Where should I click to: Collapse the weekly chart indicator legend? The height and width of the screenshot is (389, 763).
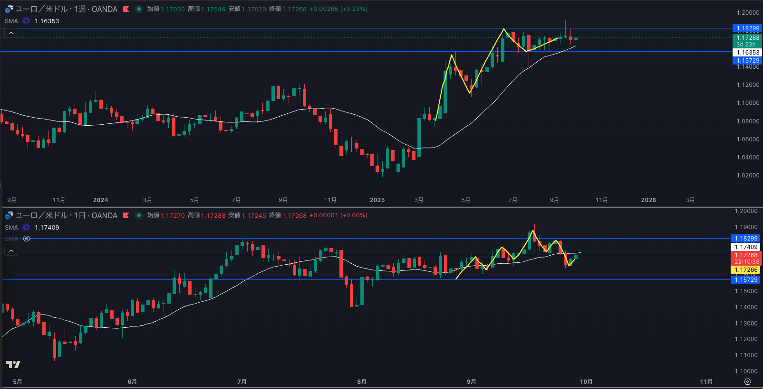pyautogui.click(x=11, y=33)
